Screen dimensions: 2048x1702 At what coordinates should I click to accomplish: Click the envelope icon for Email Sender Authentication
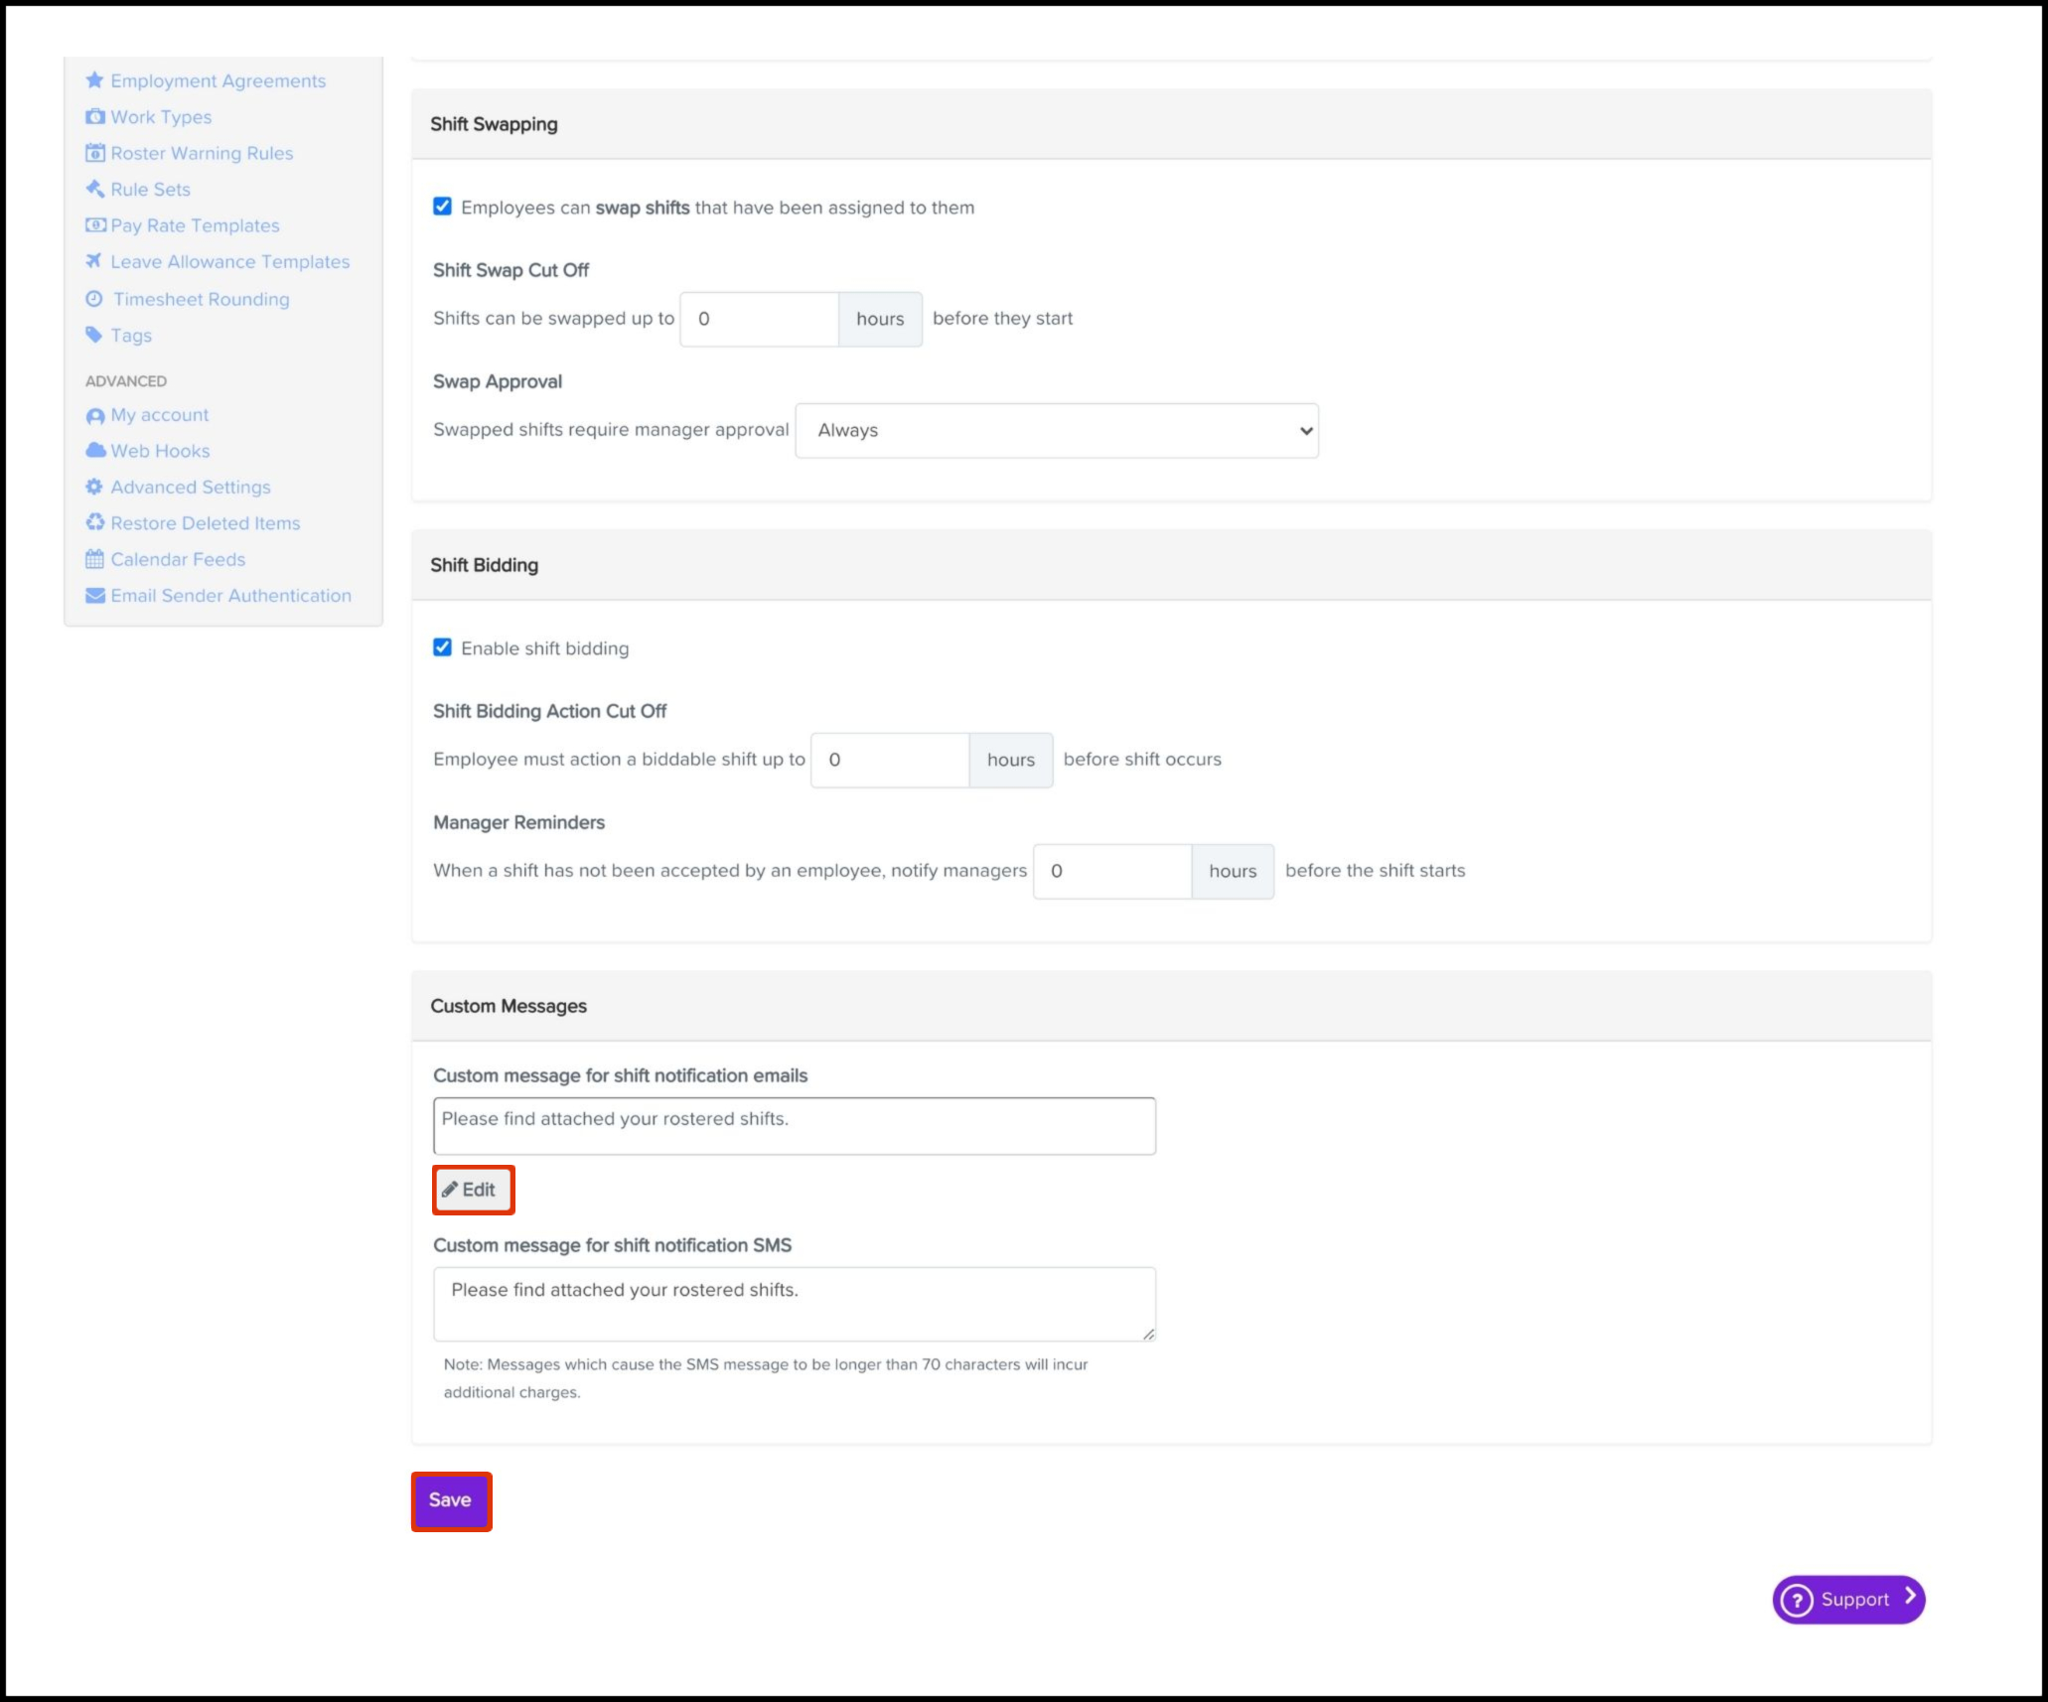pyautogui.click(x=94, y=596)
